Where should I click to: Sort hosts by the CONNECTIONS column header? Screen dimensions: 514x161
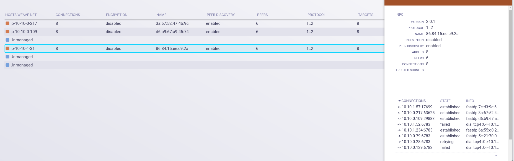click(68, 15)
